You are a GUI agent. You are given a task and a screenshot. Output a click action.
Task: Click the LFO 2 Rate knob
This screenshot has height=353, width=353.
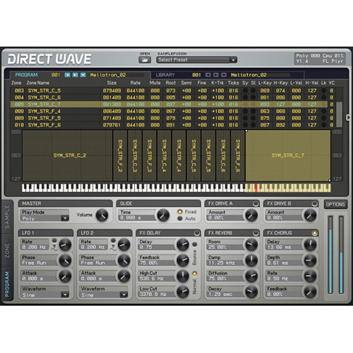124,244
